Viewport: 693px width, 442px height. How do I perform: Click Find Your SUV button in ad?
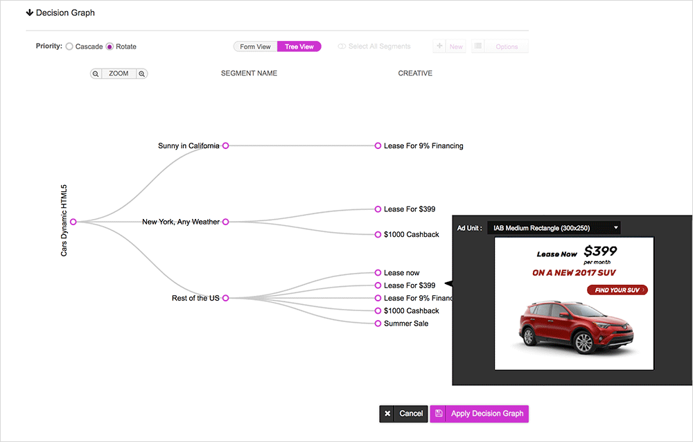[617, 290]
